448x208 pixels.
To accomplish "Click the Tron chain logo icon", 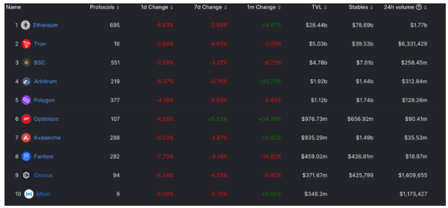I will point(26,44).
